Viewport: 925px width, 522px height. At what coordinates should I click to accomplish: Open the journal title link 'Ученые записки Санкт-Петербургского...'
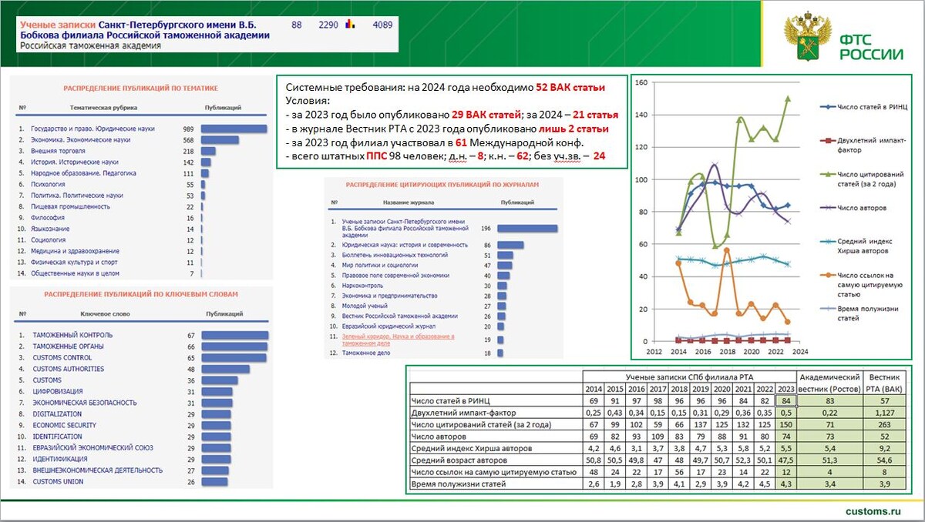pyautogui.click(x=145, y=30)
